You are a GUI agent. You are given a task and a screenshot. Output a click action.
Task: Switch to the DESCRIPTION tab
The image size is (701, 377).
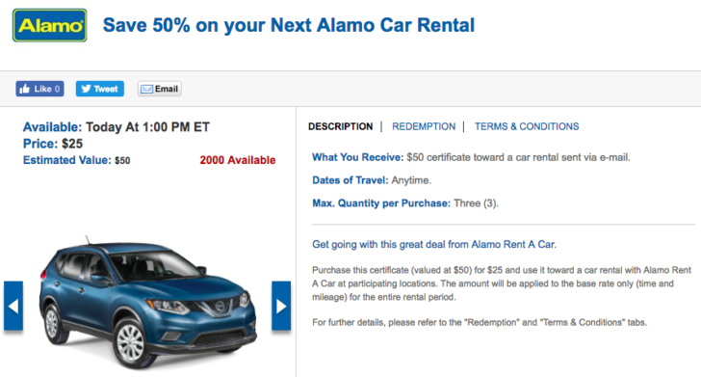[x=340, y=126]
